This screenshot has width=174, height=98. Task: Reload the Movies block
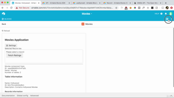pos(6,31)
